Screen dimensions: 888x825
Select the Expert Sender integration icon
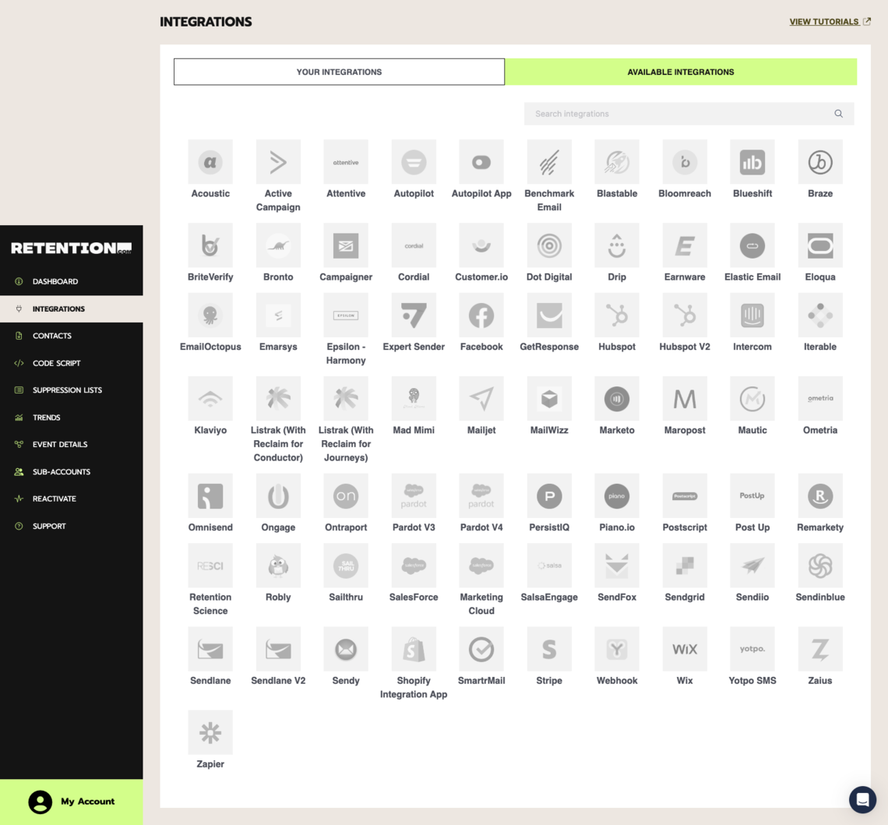414,315
